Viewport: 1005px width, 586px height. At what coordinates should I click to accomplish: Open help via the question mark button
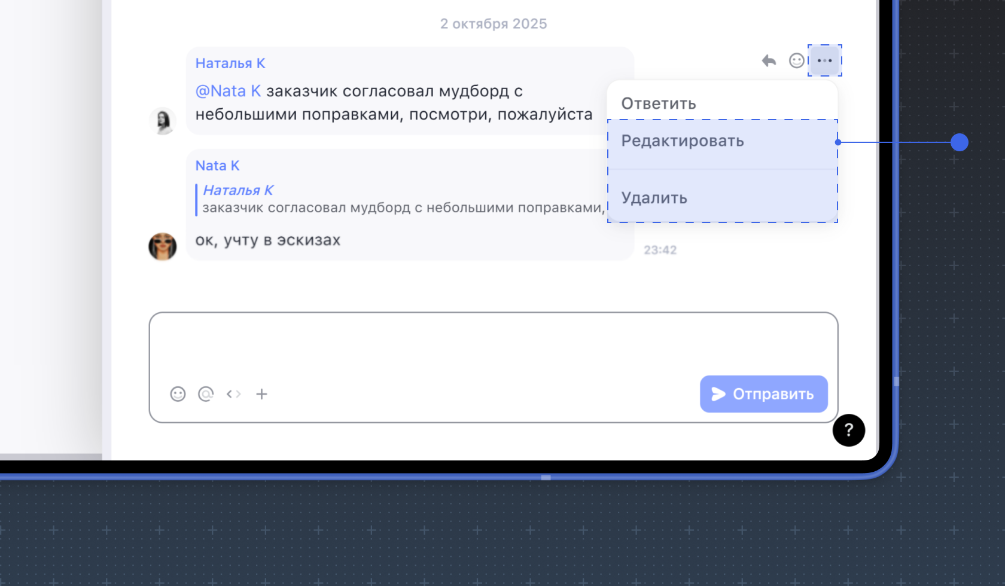pos(848,430)
